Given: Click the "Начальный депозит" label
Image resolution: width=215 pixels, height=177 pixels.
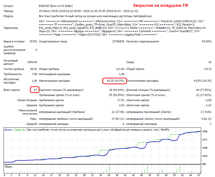Looking at the screenshot, I should 11,62.
